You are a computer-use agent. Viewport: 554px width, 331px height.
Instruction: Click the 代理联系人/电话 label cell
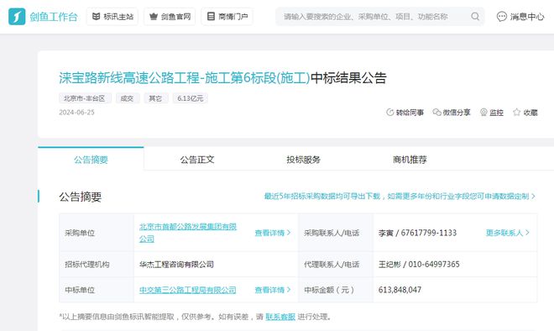336,265
